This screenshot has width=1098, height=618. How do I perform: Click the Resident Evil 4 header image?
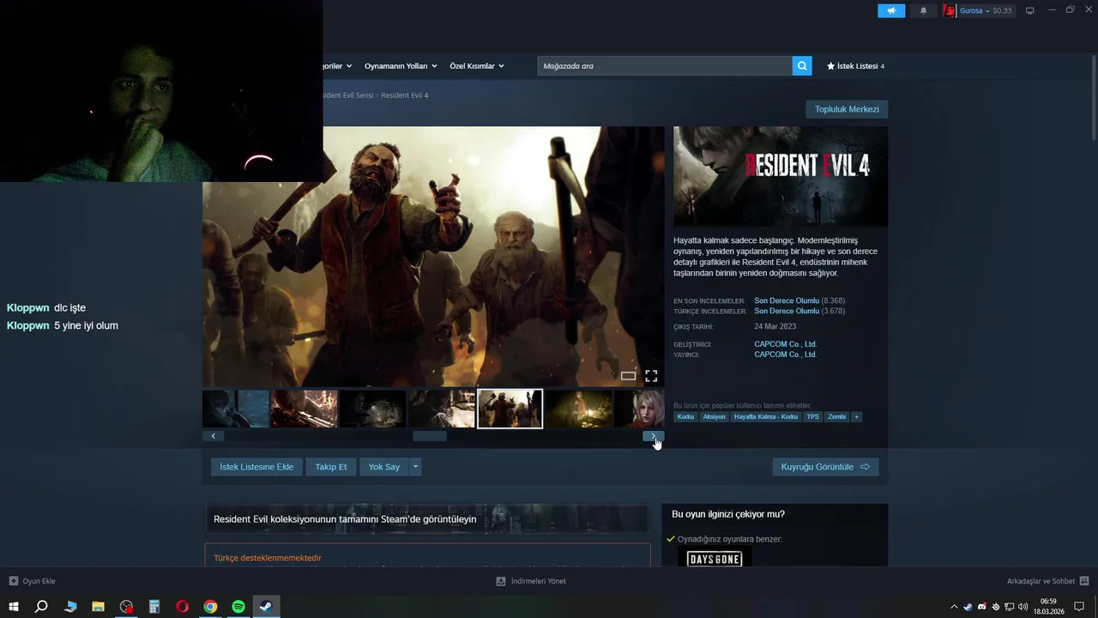tap(781, 177)
